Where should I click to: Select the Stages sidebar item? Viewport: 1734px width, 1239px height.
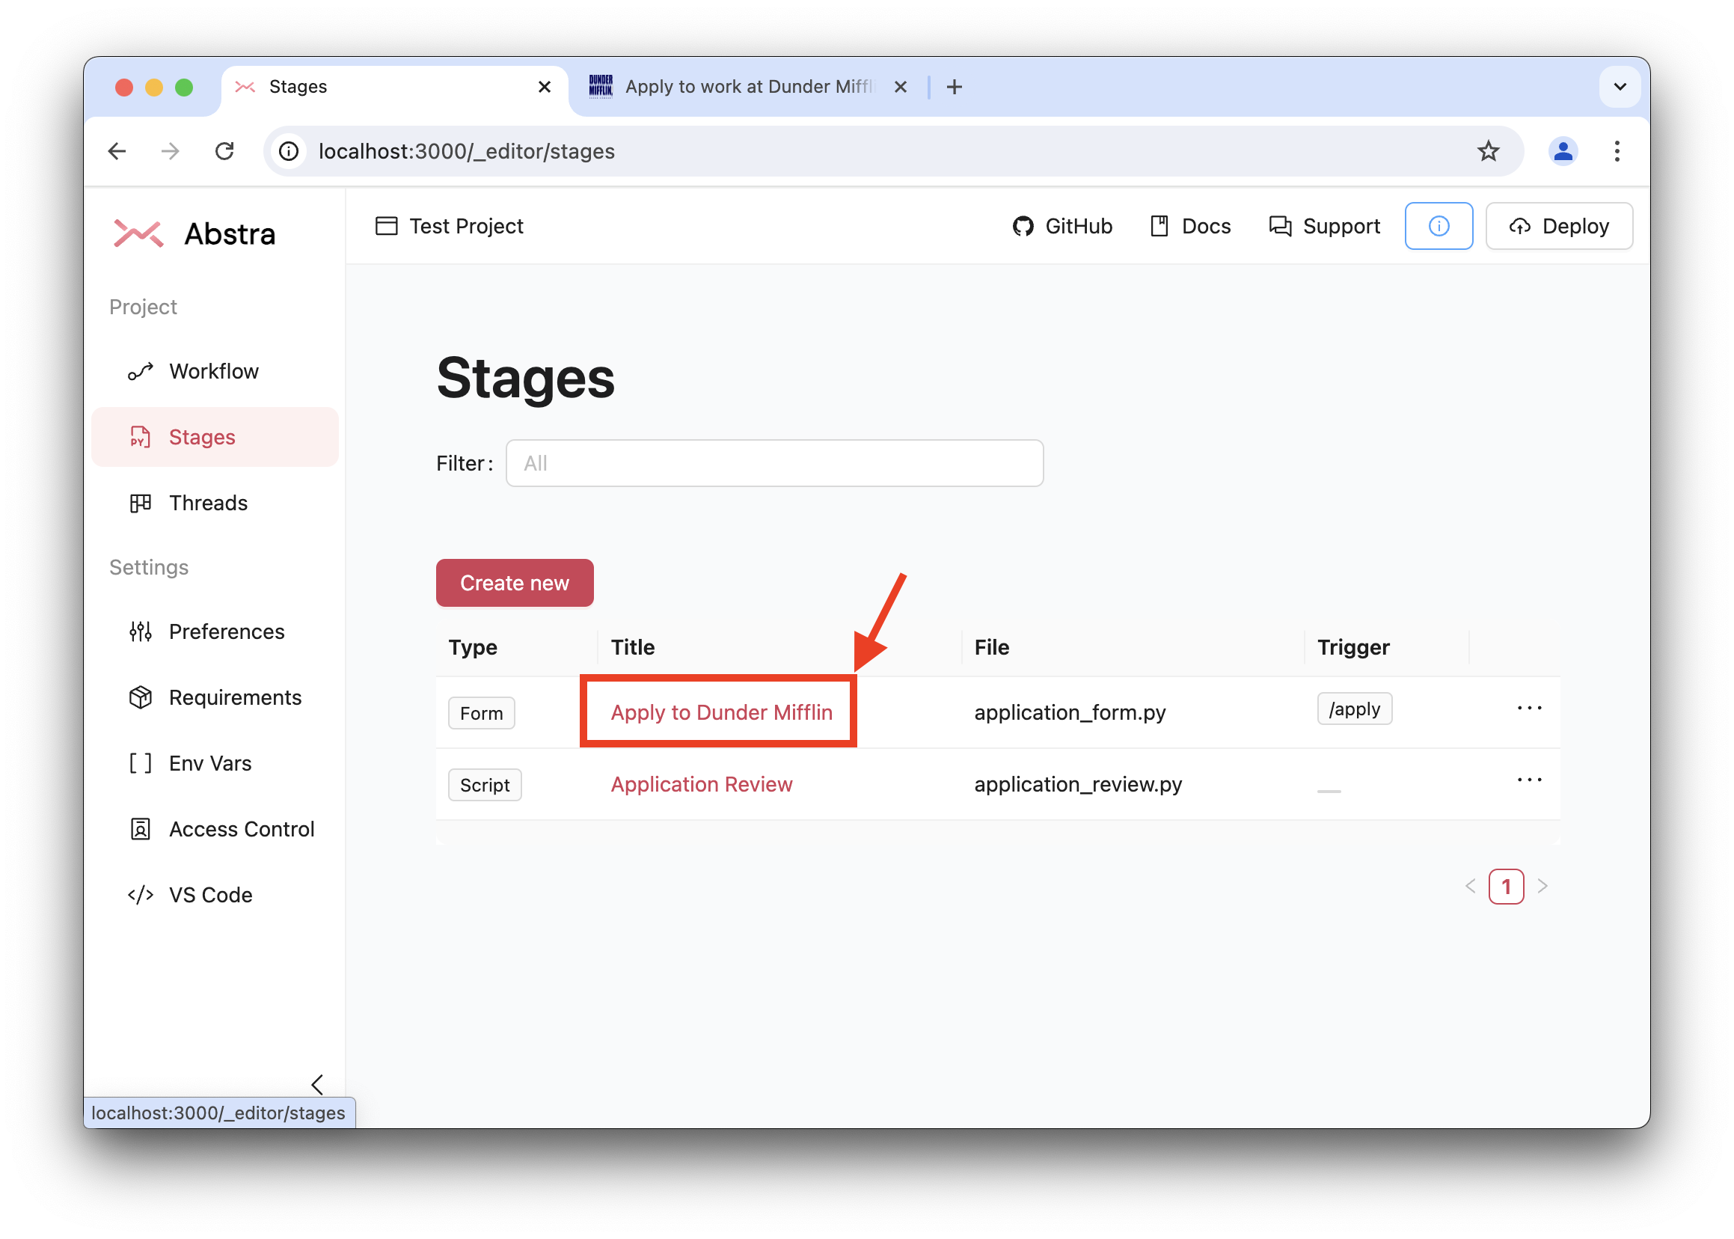click(215, 437)
